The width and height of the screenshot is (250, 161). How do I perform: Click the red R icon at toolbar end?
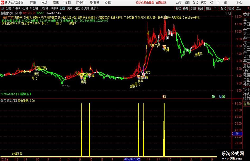248,8
